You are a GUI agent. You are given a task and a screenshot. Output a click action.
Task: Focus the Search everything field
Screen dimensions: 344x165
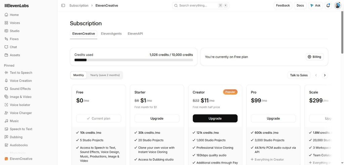coord(201,5)
